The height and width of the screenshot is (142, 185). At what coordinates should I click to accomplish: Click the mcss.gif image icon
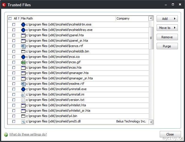point(23,62)
